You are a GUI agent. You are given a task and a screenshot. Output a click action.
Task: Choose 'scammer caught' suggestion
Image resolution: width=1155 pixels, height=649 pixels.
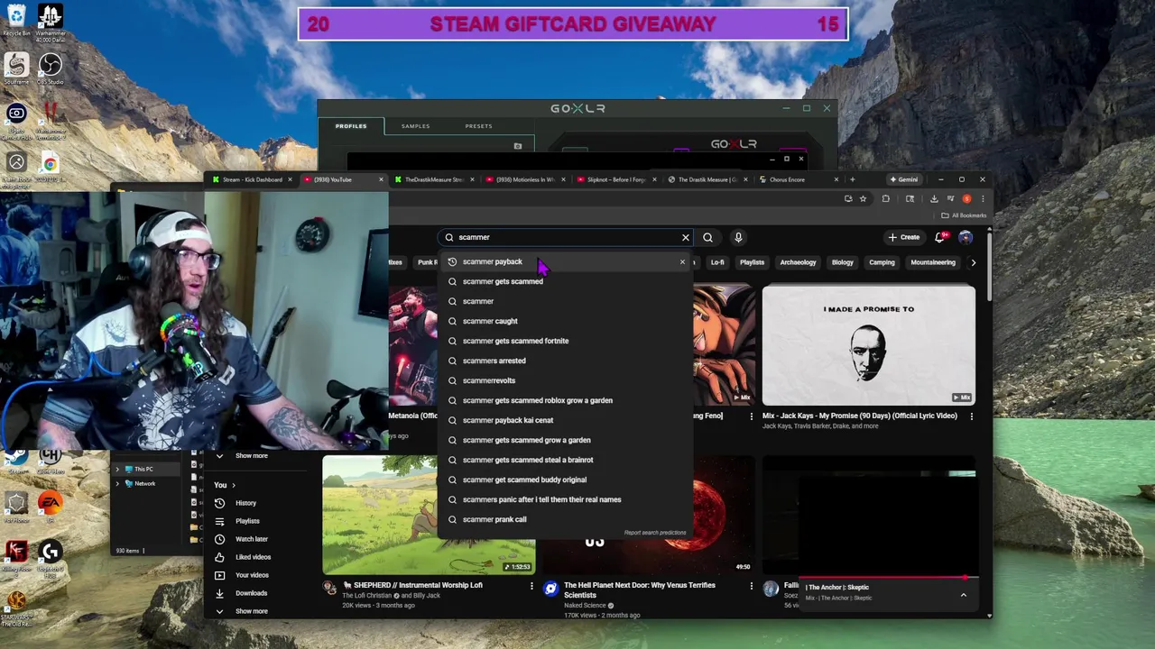[x=565, y=321]
